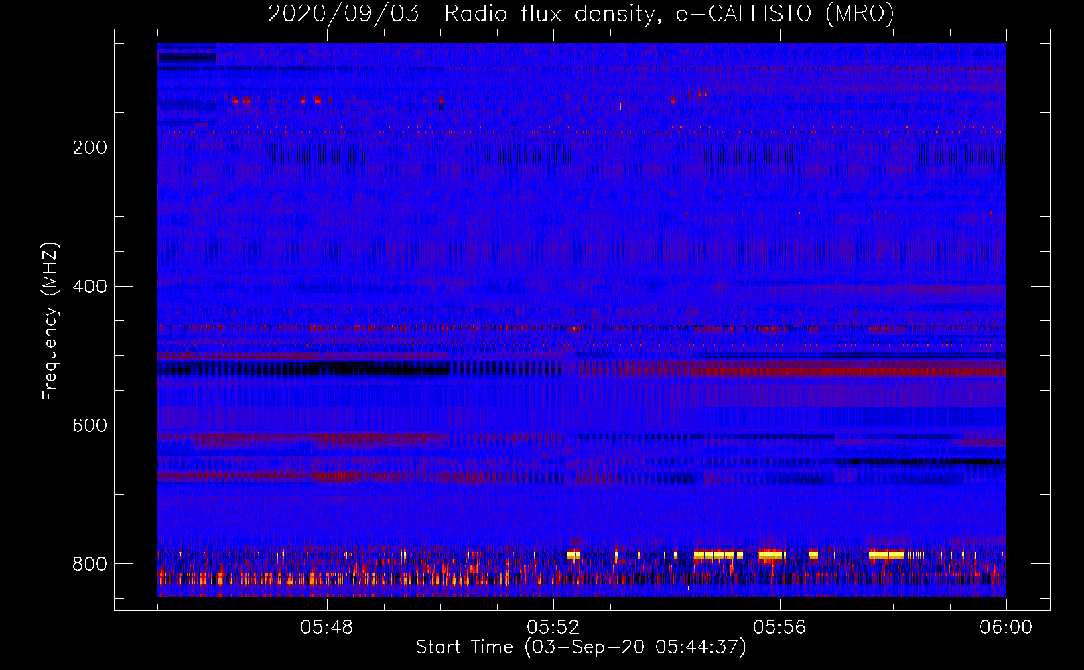Click the '400' frequency tick label

click(90, 287)
